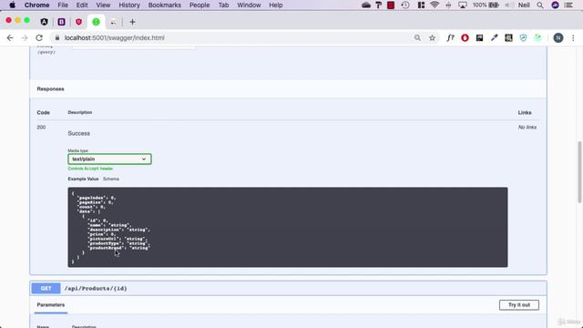Switch to the Example Value view
This screenshot has width=583, height=328.
tap(83, 179)
